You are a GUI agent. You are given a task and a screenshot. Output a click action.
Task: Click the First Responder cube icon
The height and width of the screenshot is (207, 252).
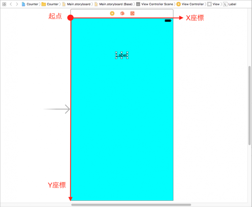point(122,13)
